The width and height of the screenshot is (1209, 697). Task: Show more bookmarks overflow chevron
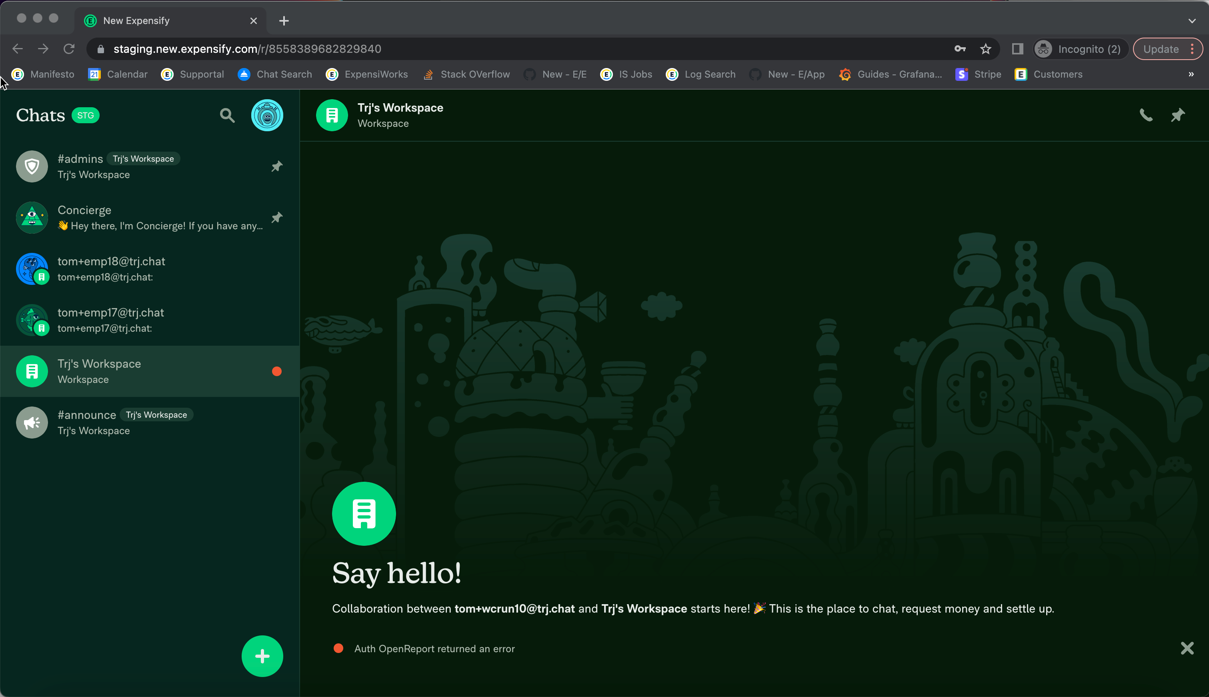1191,74
